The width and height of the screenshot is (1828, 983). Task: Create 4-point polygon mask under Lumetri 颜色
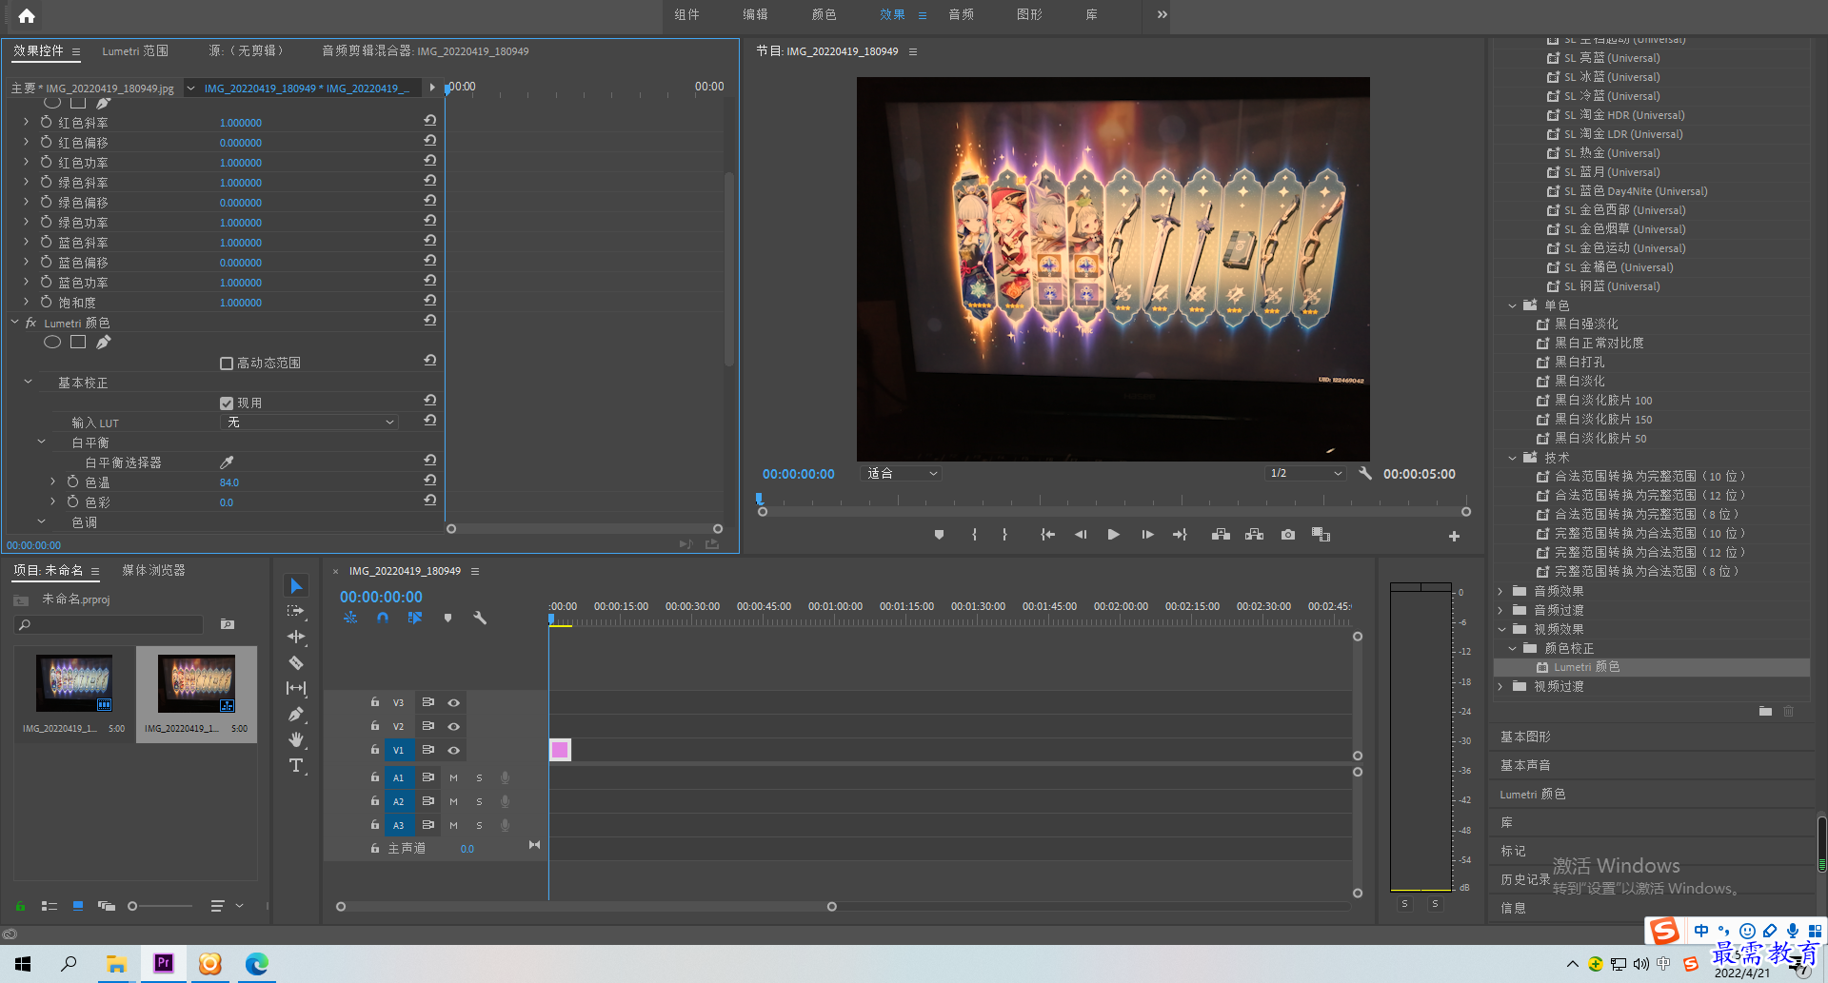(78, 343)
